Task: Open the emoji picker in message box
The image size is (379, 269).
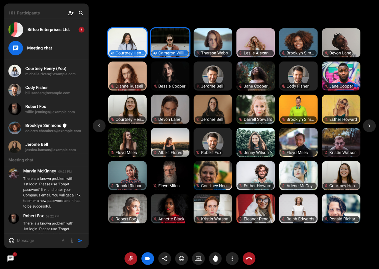Action: (11, 241)
